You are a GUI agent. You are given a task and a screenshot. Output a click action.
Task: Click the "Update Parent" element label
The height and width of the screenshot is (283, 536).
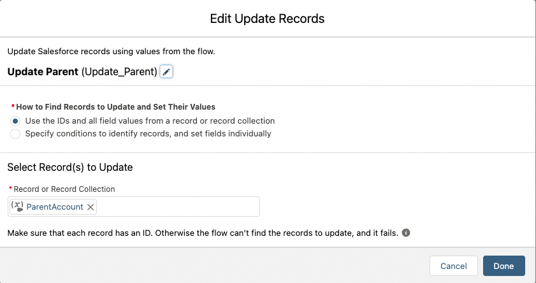click(x=43, y=72)
